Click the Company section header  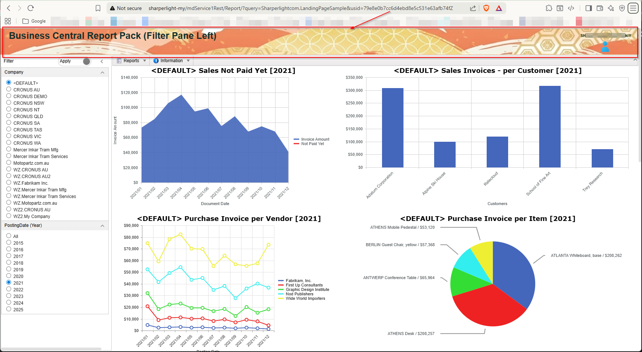point(55,73)
